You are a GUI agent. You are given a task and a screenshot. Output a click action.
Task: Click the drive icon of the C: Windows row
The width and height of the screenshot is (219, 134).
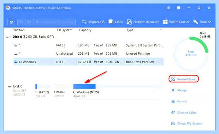point(16,62)
